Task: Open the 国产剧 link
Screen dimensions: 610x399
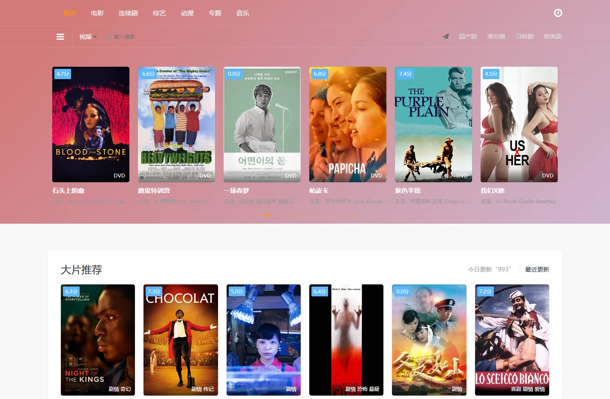Action: (x=468, y=36)
